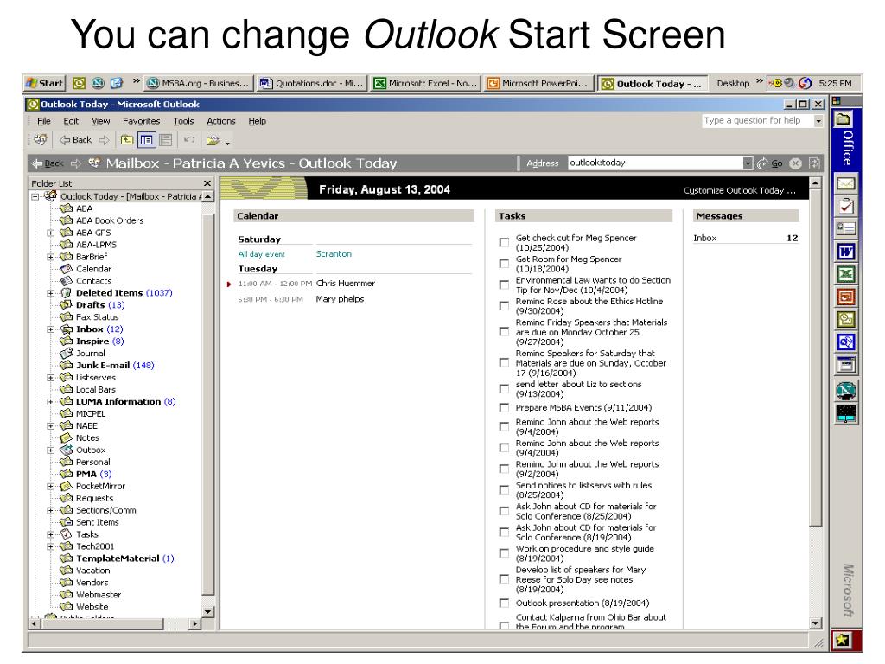Expand the ABA GPS folder

(x=51, y=233)
